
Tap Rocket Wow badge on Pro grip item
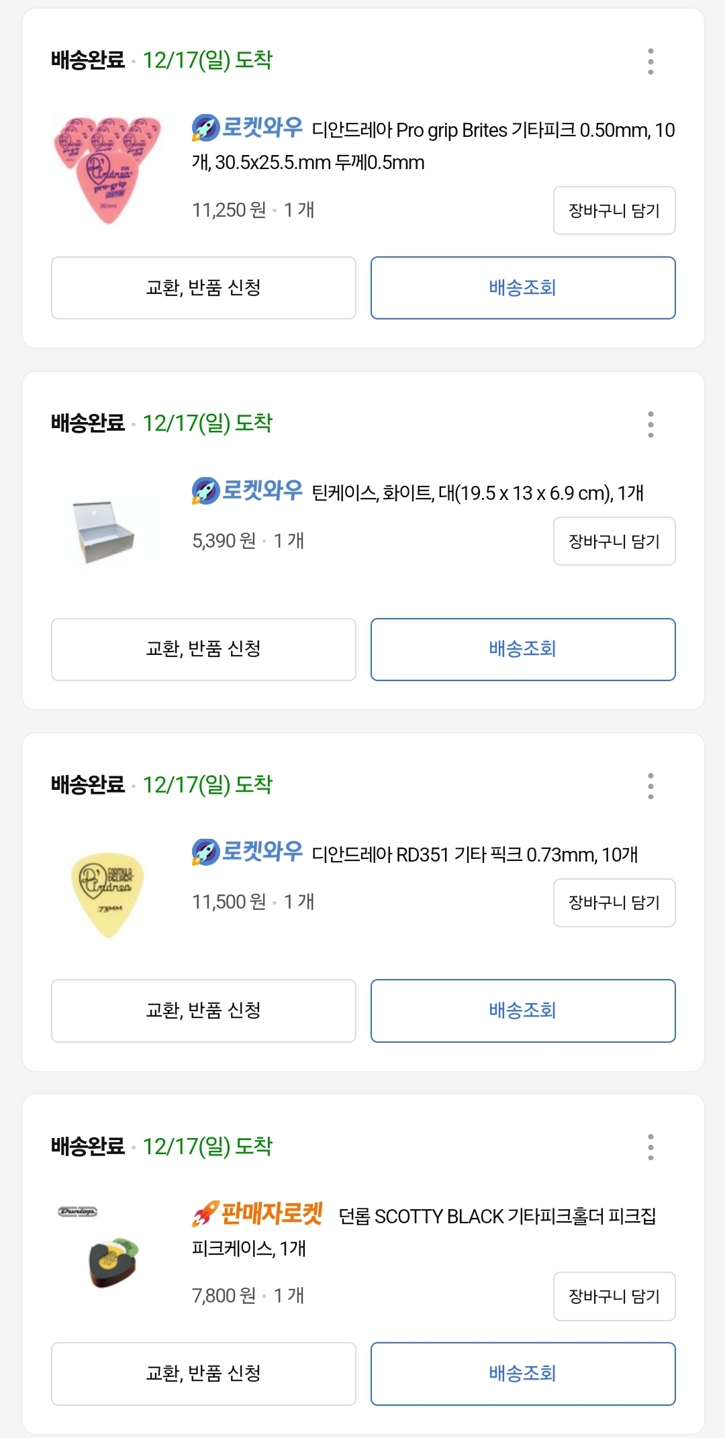point(247,127)
